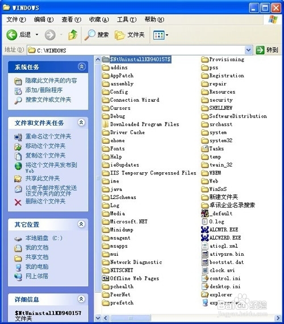The height and width of the screenshot is (324, 284).
Task: Click sidebar scrollbar down arrow
Action: click(98, 318)
